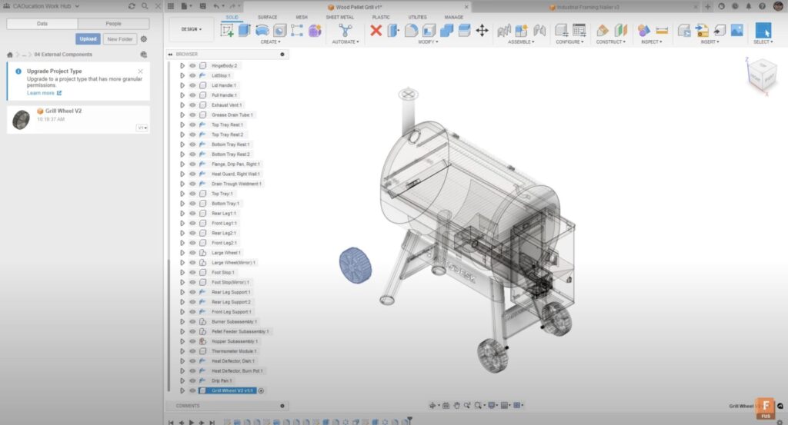Expand the Hopper Subassembly:1 node

[x=182, y=341]
